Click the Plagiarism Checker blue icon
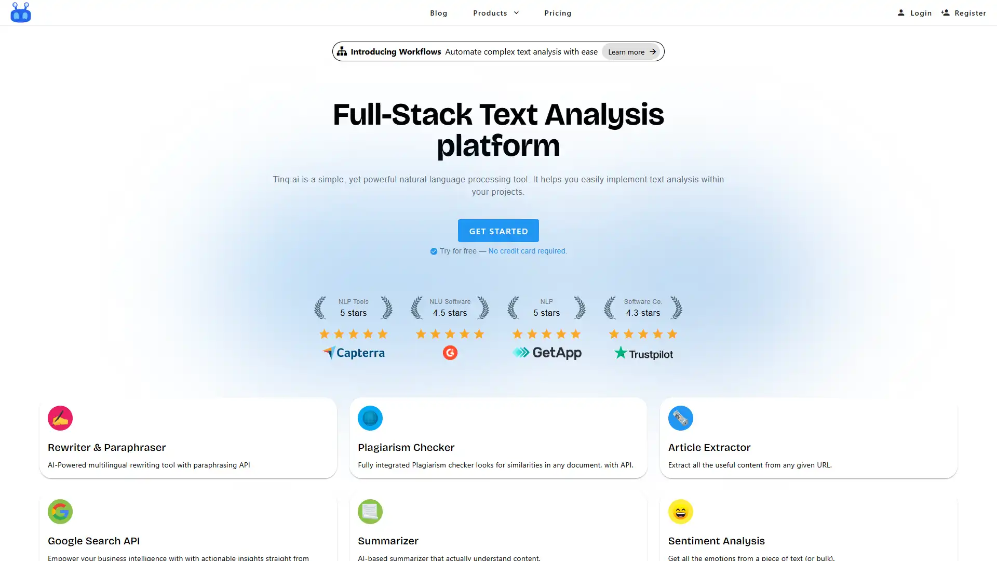The width and height of the screenshot is (997, 561). coord(370,419)
